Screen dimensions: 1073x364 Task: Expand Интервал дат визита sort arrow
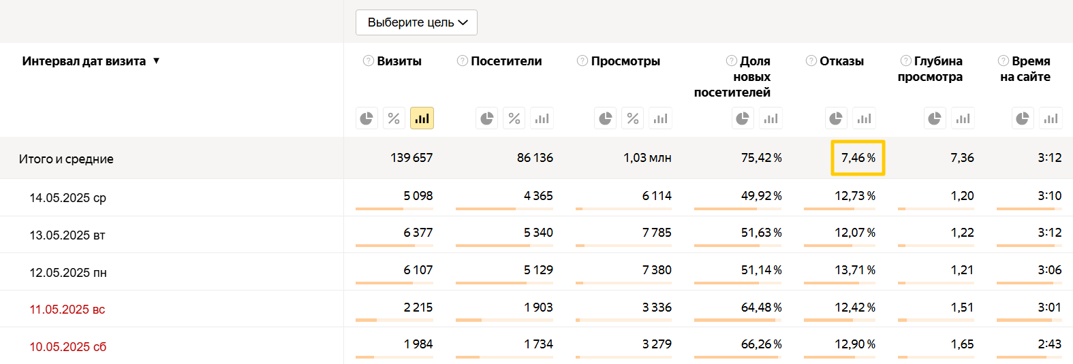click(x=156, y=61)
